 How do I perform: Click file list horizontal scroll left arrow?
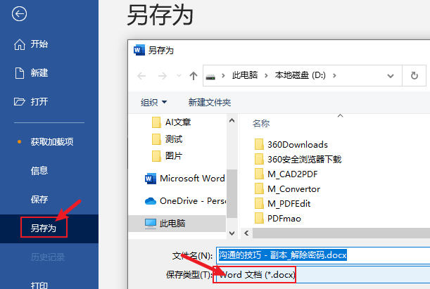[246, 233]
